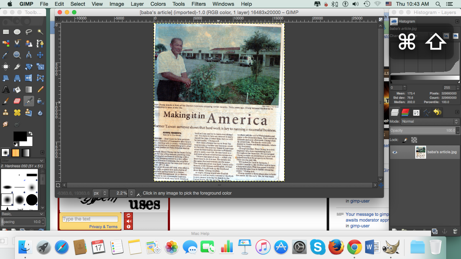Open the Colors menu
The width and height of the screenshot is (461, 259).
tap(158, 4)
